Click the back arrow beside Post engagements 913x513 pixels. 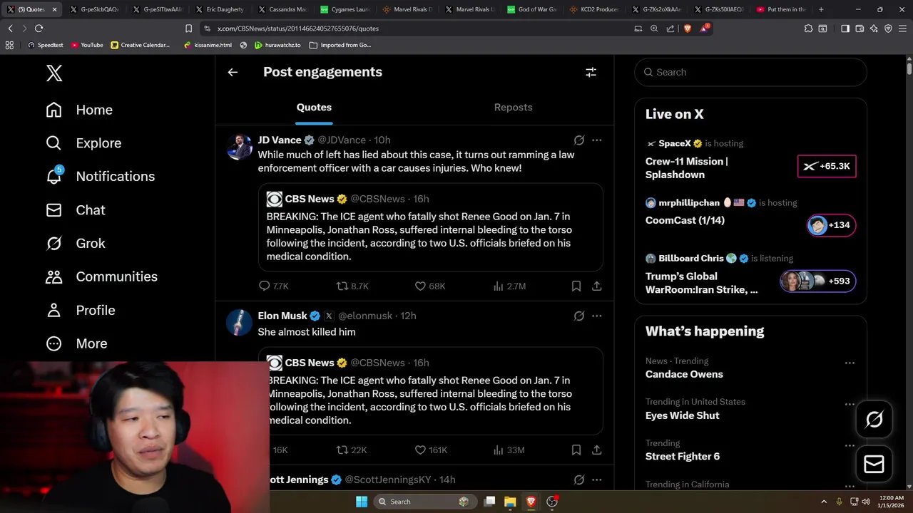(x=233, y=72)
